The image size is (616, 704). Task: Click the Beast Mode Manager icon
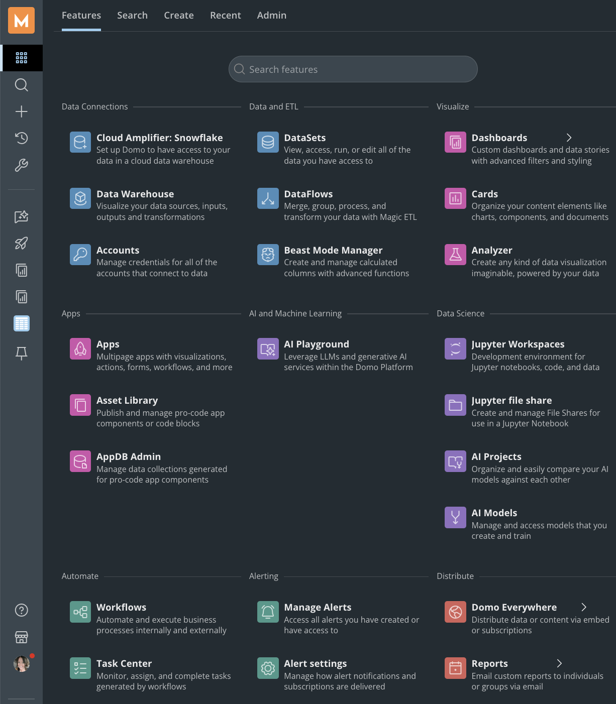click(268, 255)
